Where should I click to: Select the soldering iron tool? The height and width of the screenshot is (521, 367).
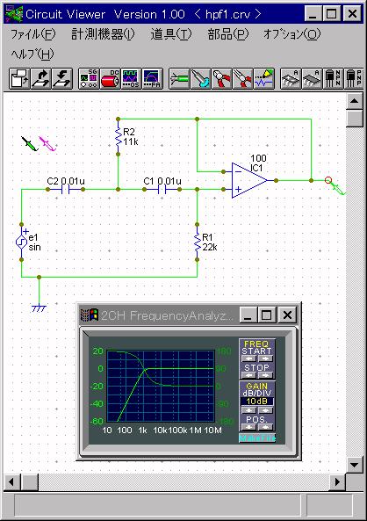[x=200, y=79]
